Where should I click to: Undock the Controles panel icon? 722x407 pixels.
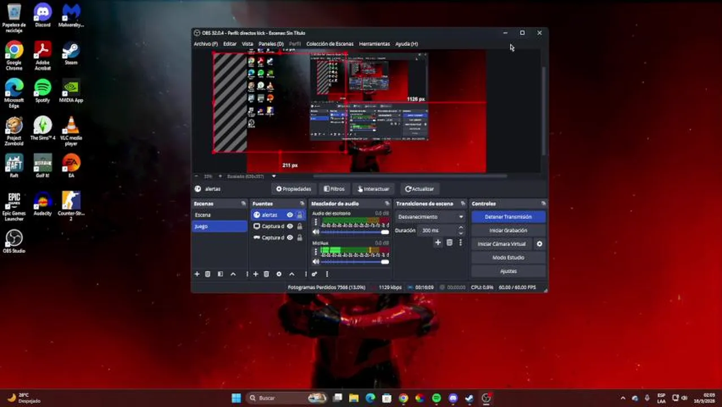pos(543,203)
